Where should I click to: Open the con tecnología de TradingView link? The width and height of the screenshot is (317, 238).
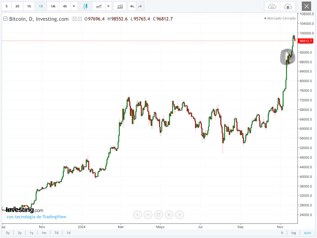(x=37, y=217)
